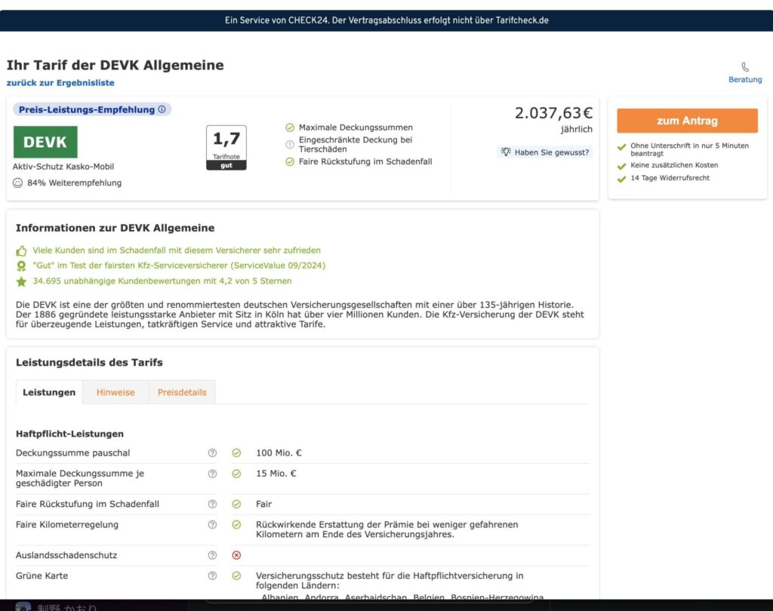Open help icon for Faire Rückstufung im Schadenfall row
773x611 pixels.
tap(212, 504)
